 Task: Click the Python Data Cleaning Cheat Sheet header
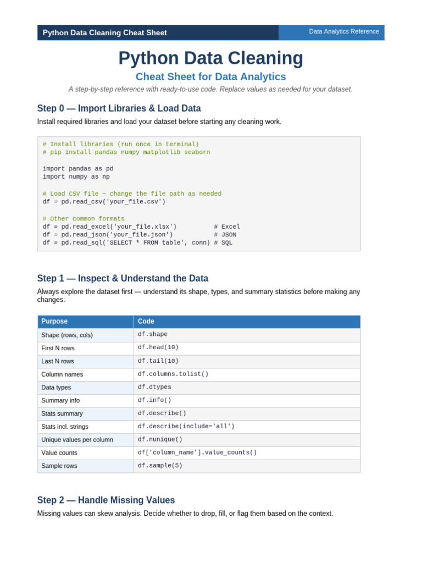[x=104, y=32]
